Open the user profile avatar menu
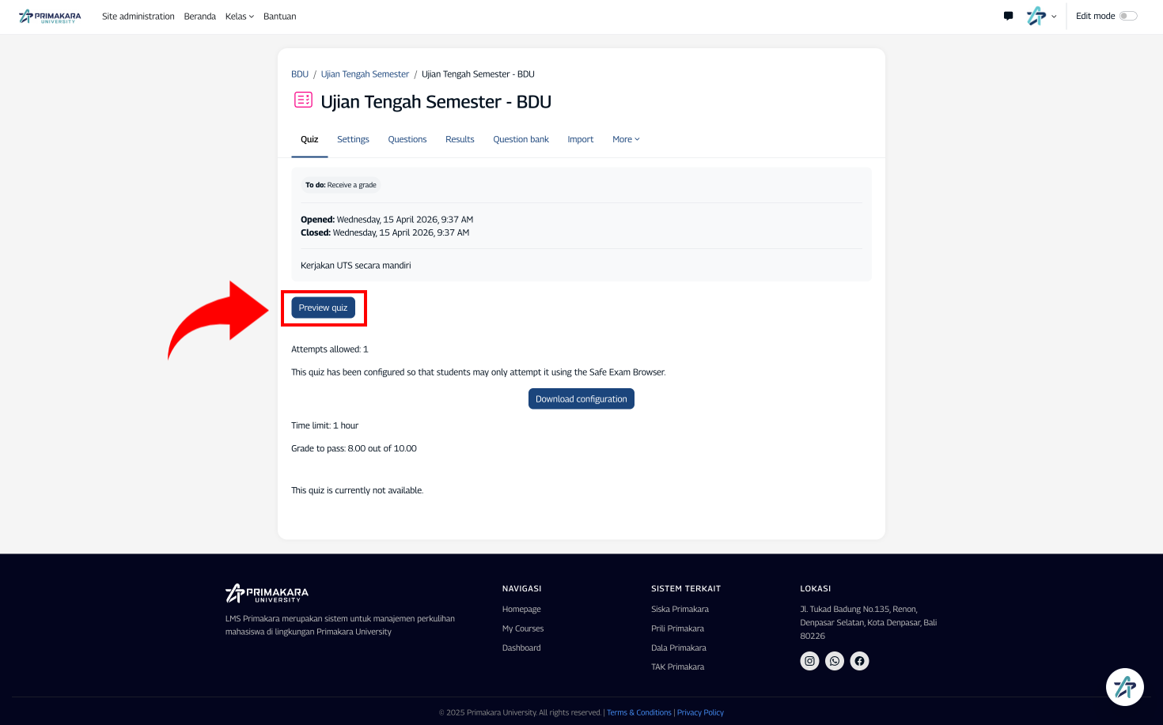This screenshot has height=725, width=1163. [x=1041, y=16]
